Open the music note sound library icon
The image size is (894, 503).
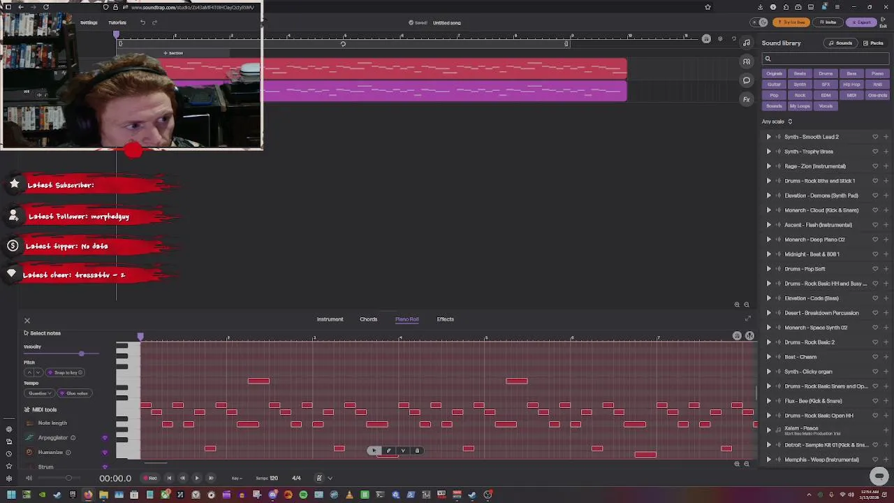point(746,43)
